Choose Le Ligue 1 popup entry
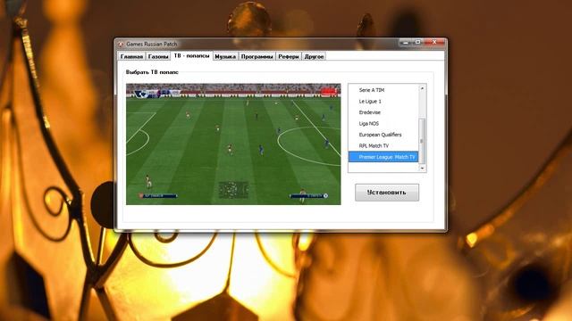Viewport: 572px width, 321px height. point(383,101)
